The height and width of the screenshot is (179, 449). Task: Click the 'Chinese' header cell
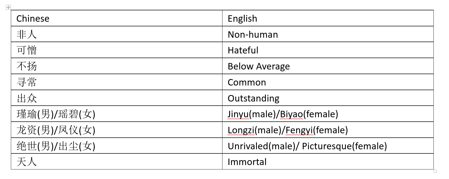click(33, 19)
